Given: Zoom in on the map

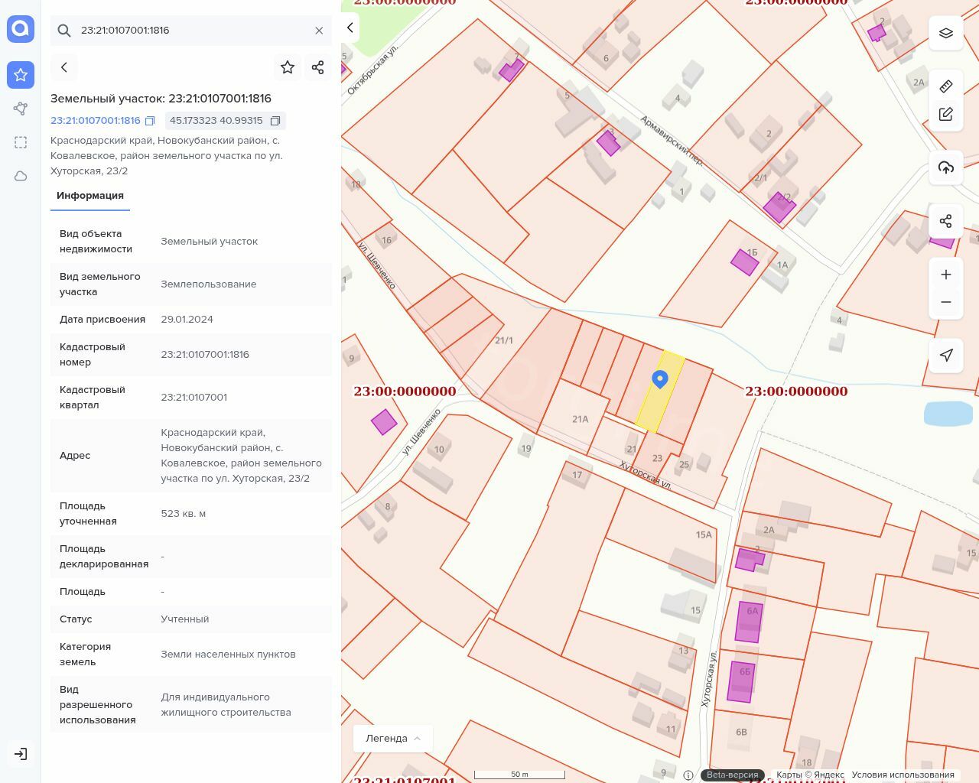Looking at the screenshot, I should 946,275.
